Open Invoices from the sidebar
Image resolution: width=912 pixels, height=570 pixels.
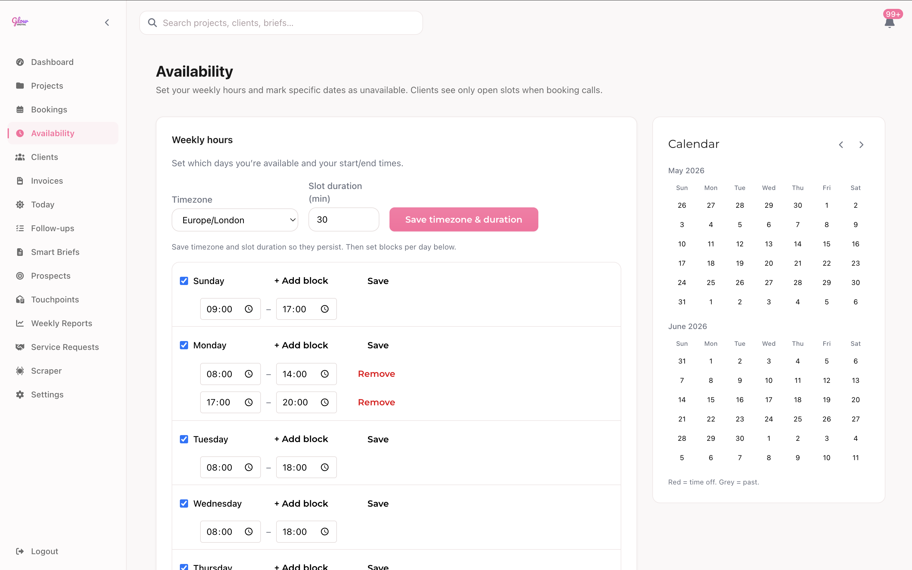(63, 180)
